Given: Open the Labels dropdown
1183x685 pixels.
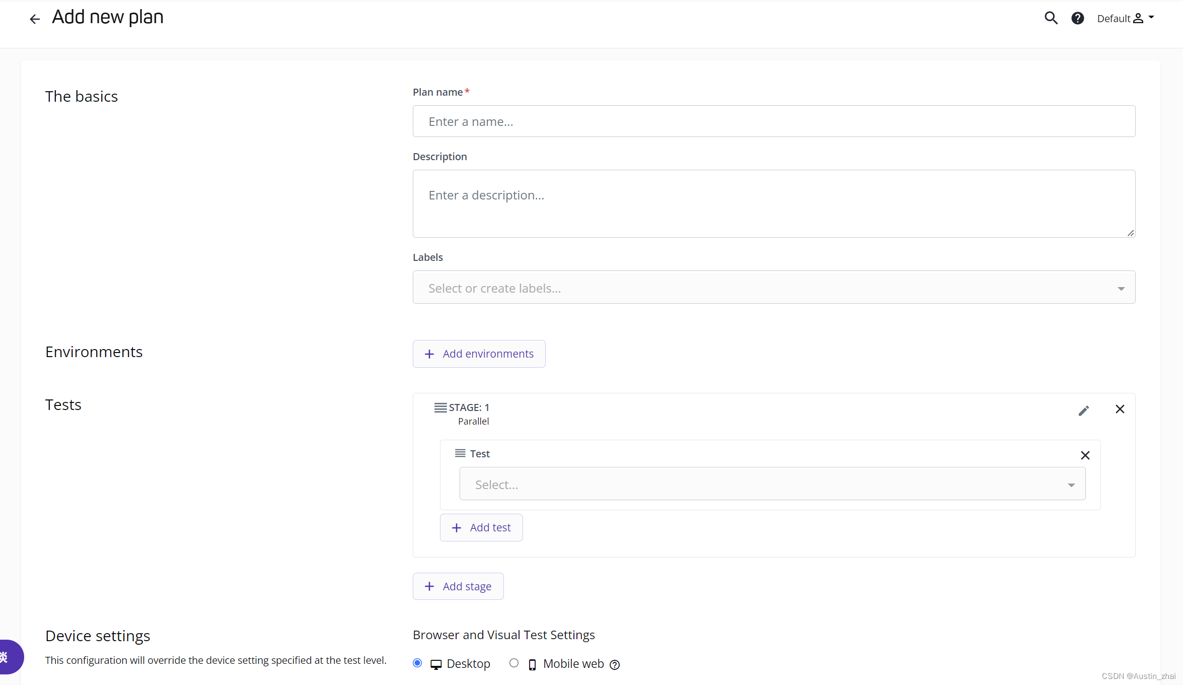Looking at the screenshot, I should [774, 287].
